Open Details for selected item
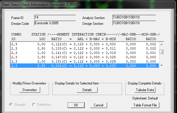177x113 pixels. click(x=87, y=90)
